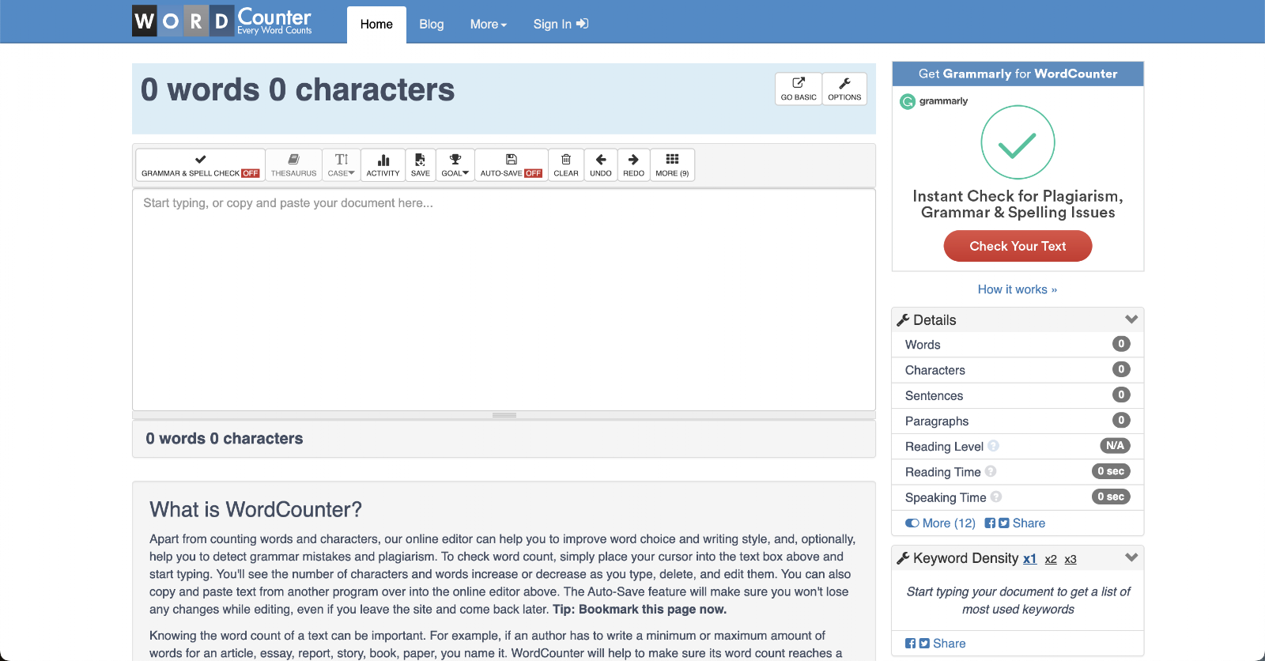Switch to the Home tab

pos(376,25)
